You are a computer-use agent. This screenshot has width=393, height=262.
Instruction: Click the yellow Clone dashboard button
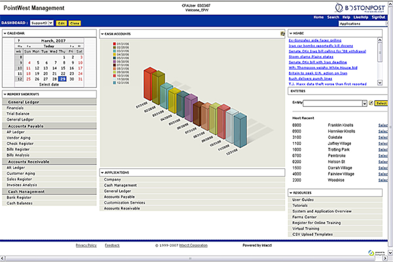tap(75, 23)
